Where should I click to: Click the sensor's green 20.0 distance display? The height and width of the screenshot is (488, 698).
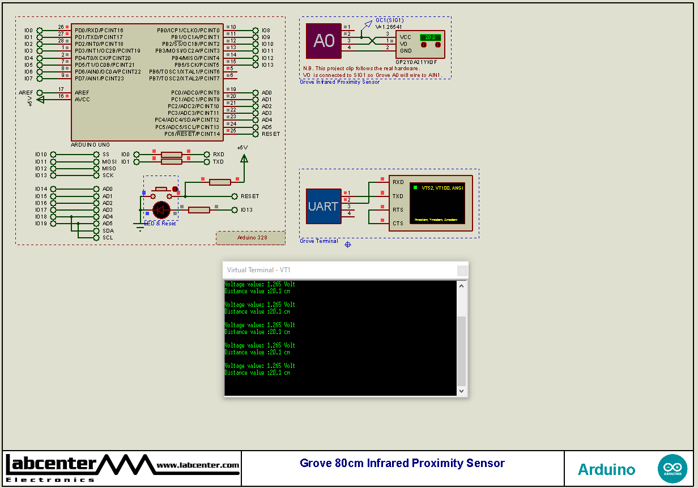(x=430, y=37)
